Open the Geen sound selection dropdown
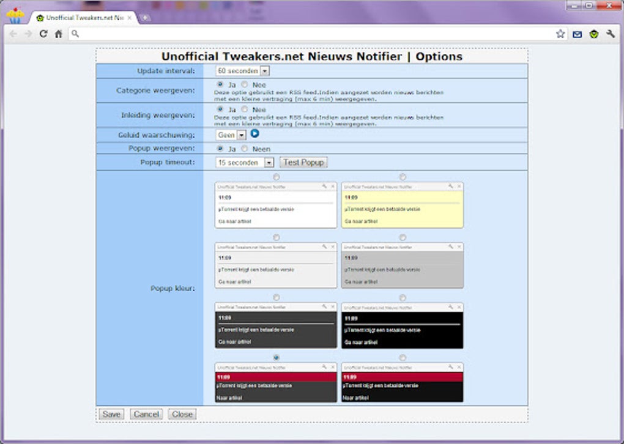The height and width of the screenshot is (444, 624). point(242,135)
